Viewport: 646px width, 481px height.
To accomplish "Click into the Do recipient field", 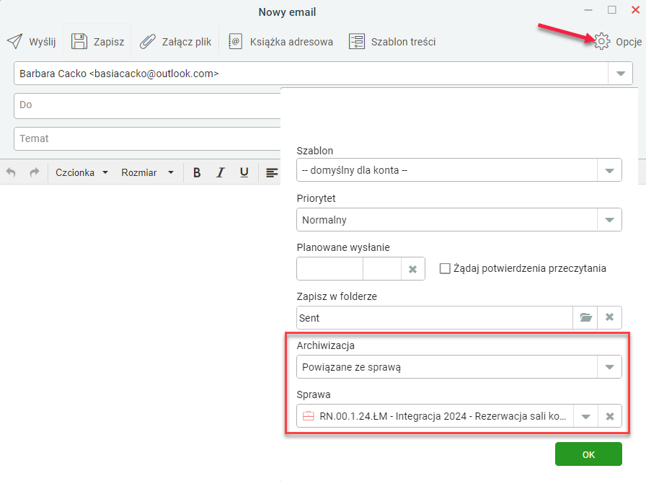I will pyautogui.click(x=148, y=105).
